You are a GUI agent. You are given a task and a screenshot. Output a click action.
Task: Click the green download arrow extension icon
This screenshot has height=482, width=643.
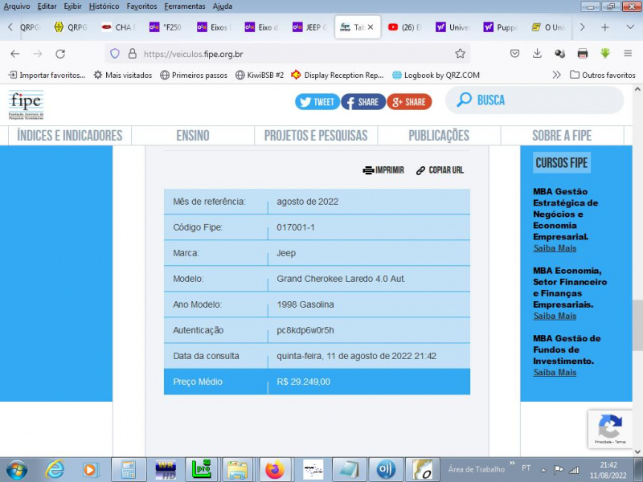pos(605,53)
